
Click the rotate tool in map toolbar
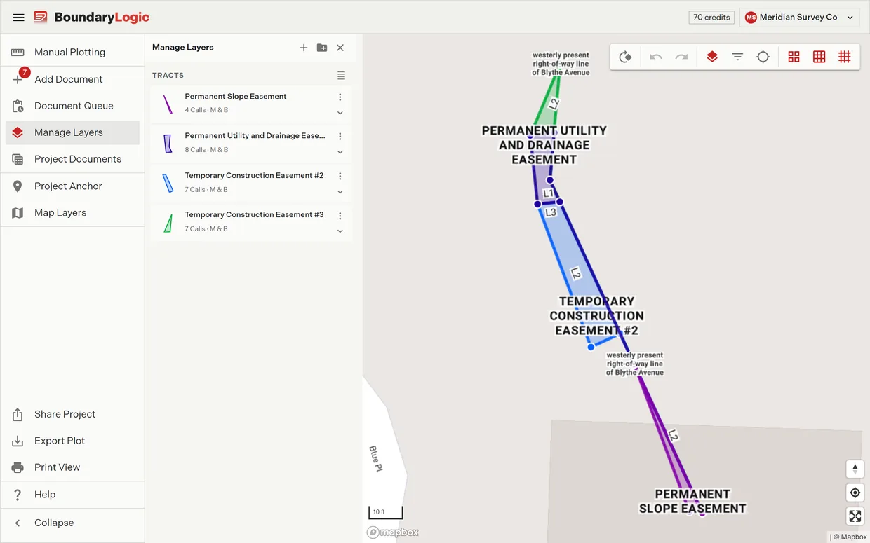(x=625, y=57)
